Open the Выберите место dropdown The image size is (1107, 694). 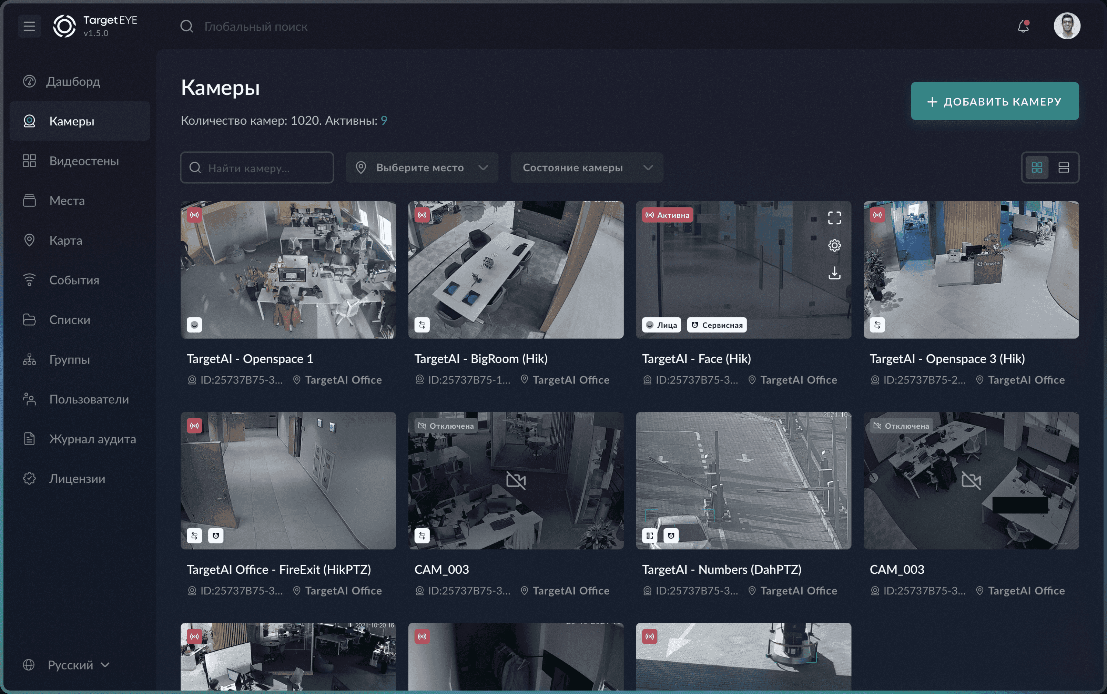click(x=422, y=167)
